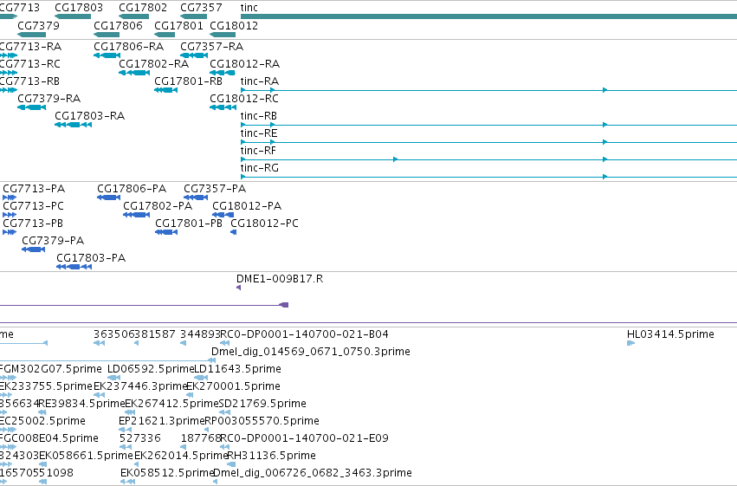This screenshot has height=486, width=737.
Task: Click the CG17806 gene label
Action: [x=118, y=25]
